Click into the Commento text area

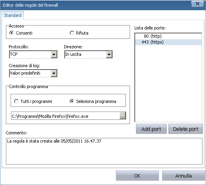tap(104, 151)
